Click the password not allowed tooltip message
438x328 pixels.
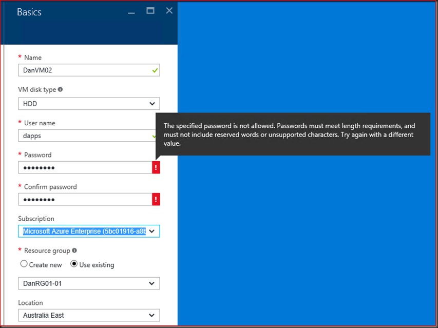click(293, 134)
